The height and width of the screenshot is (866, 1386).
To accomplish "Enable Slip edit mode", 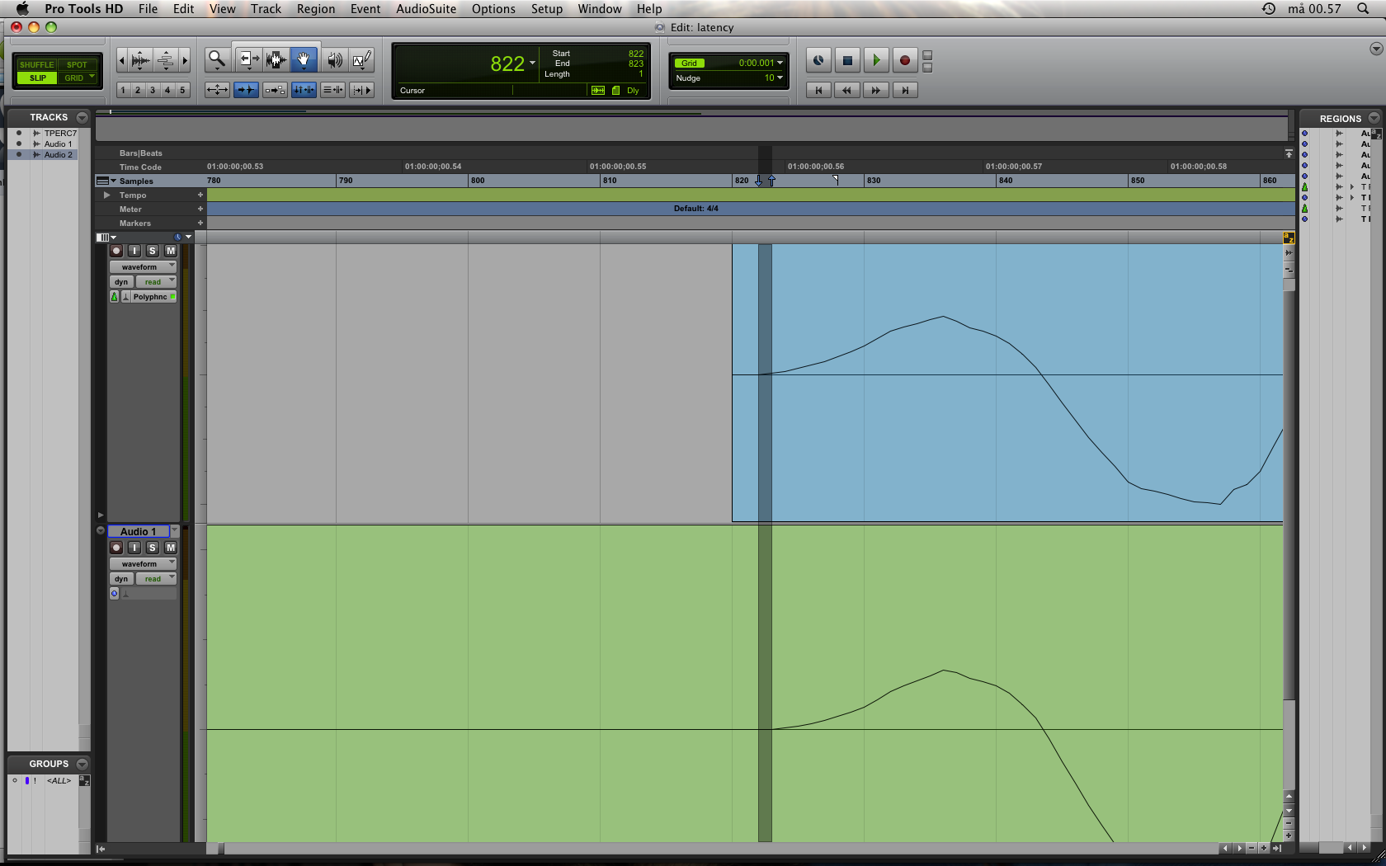I will coord(37,78).
